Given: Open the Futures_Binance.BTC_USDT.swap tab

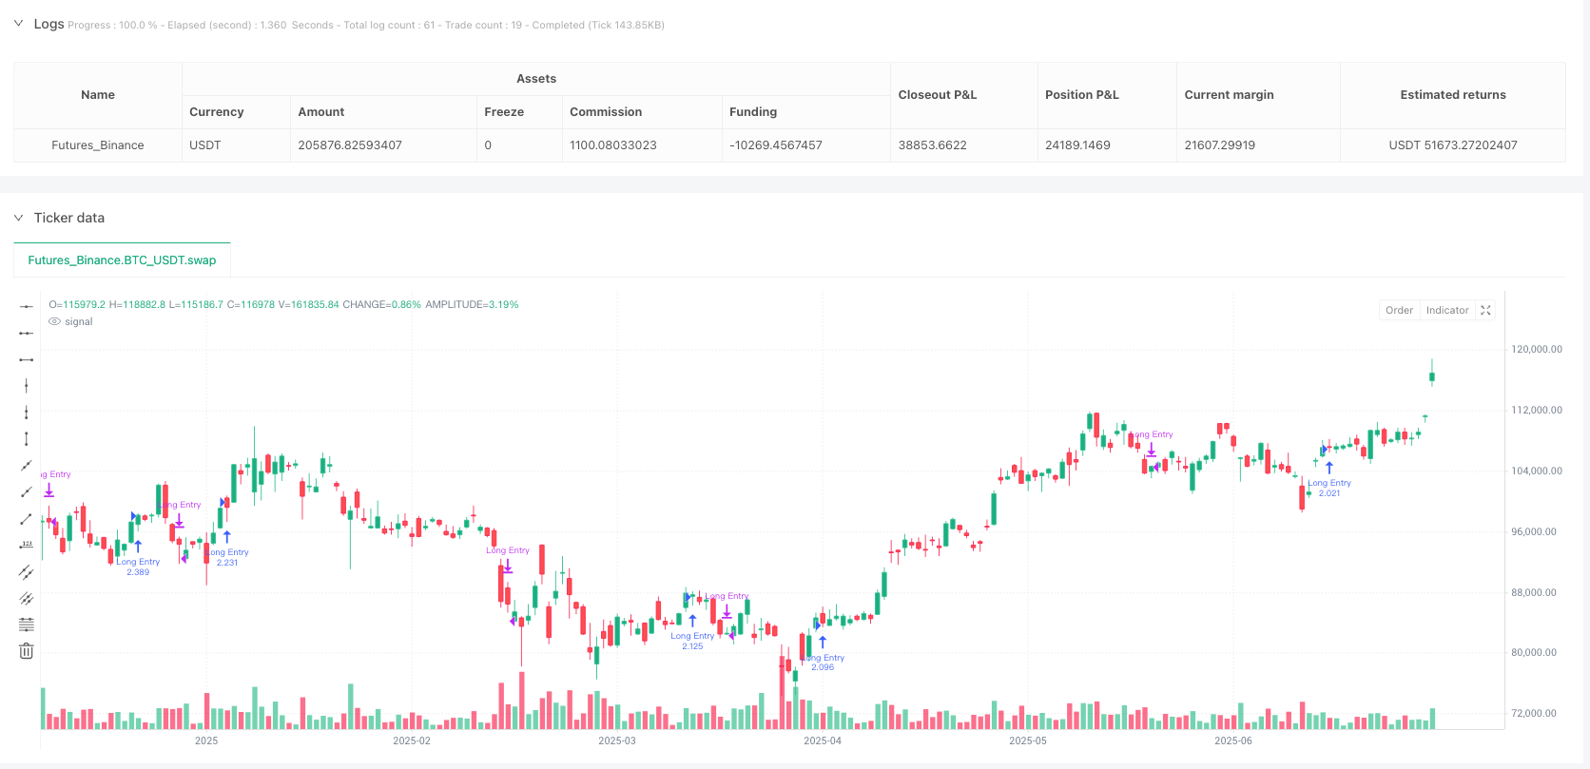Looking at the screenshot, I should click(122, 260).
